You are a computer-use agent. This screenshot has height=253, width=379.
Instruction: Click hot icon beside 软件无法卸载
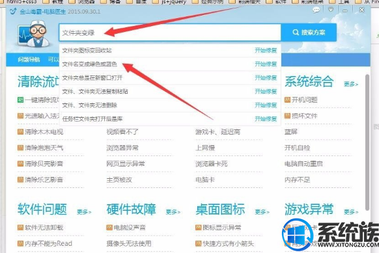(21, 228)
